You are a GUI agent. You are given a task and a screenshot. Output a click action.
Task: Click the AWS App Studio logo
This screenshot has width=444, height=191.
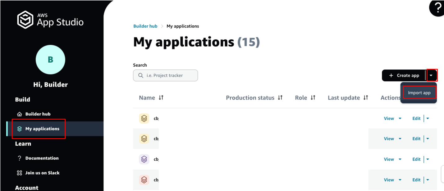pyautogui.click(x=50, y=20)
